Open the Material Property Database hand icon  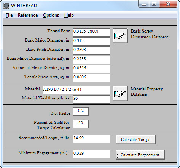(120, 94)
